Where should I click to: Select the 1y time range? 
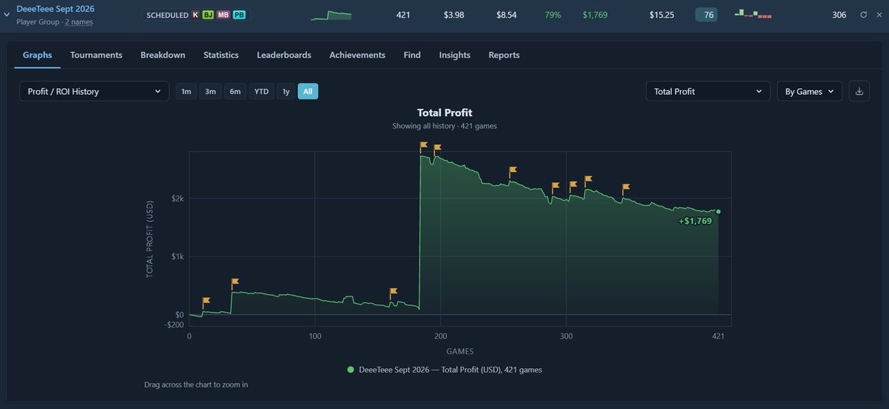pyautogui.click(x=286, y=91)
